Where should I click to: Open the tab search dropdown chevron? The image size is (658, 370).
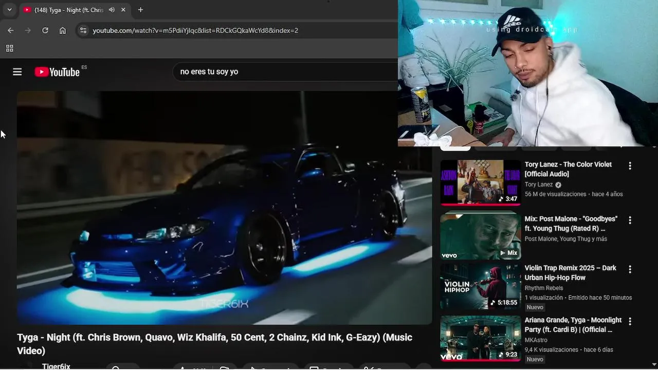pos(9,10)
